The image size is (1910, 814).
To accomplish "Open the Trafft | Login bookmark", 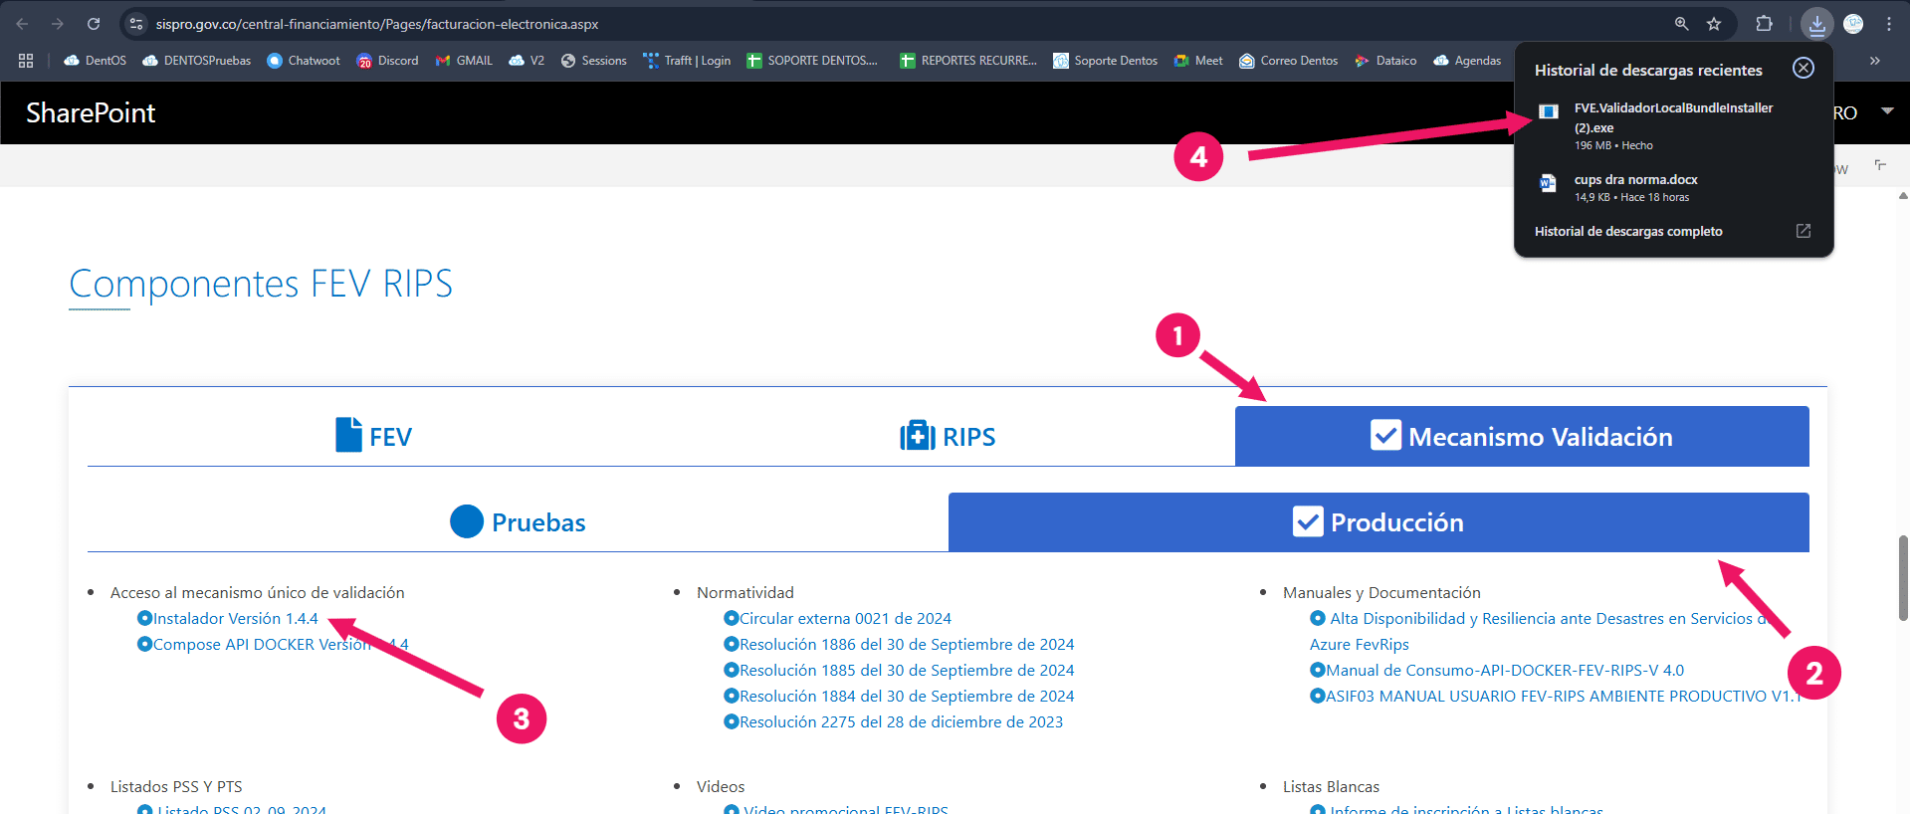I will [x=687, y=61].
